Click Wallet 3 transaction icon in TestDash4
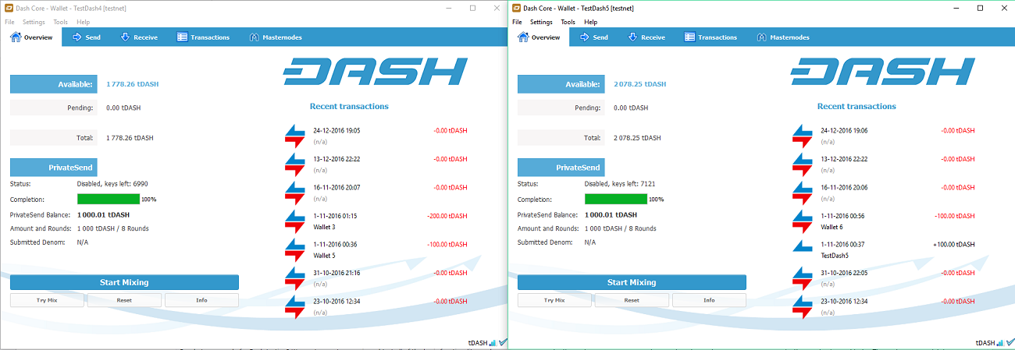Viewport: 1015px width, 350px height. (294, 221)
